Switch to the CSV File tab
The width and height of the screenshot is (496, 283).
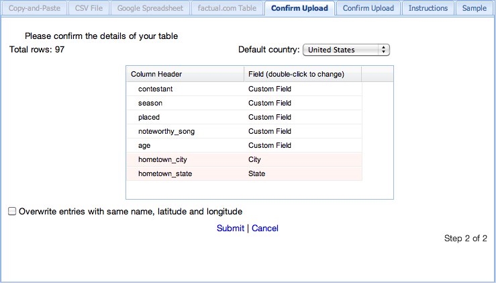coord(89,8)
